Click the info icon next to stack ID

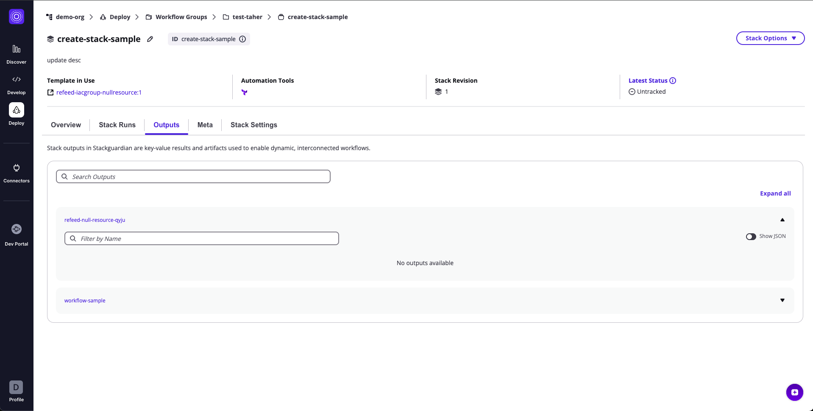tap(242, 39)
